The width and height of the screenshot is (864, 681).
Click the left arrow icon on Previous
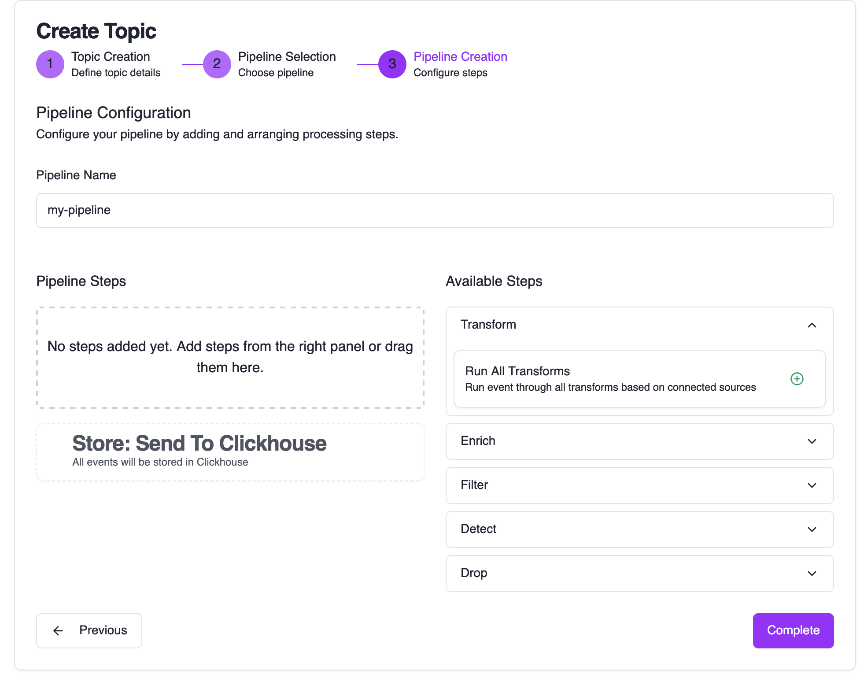tap(58, 631)
